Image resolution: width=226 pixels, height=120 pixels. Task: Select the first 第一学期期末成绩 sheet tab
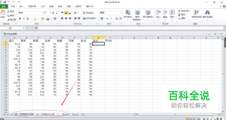(x=24, y=114)
